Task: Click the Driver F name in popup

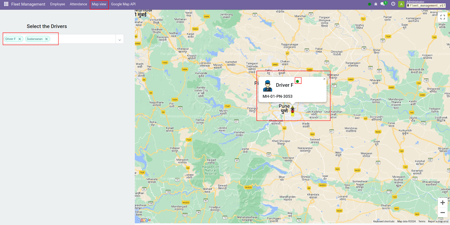Action: pos(285,85)
